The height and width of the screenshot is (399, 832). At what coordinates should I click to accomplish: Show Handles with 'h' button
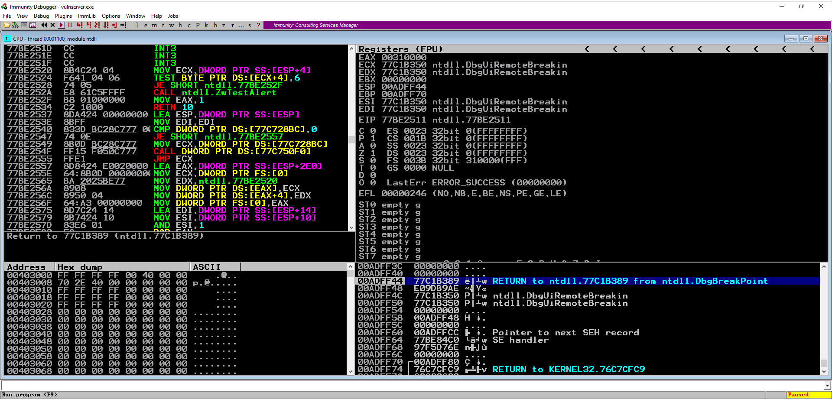(x=180, y=25)
